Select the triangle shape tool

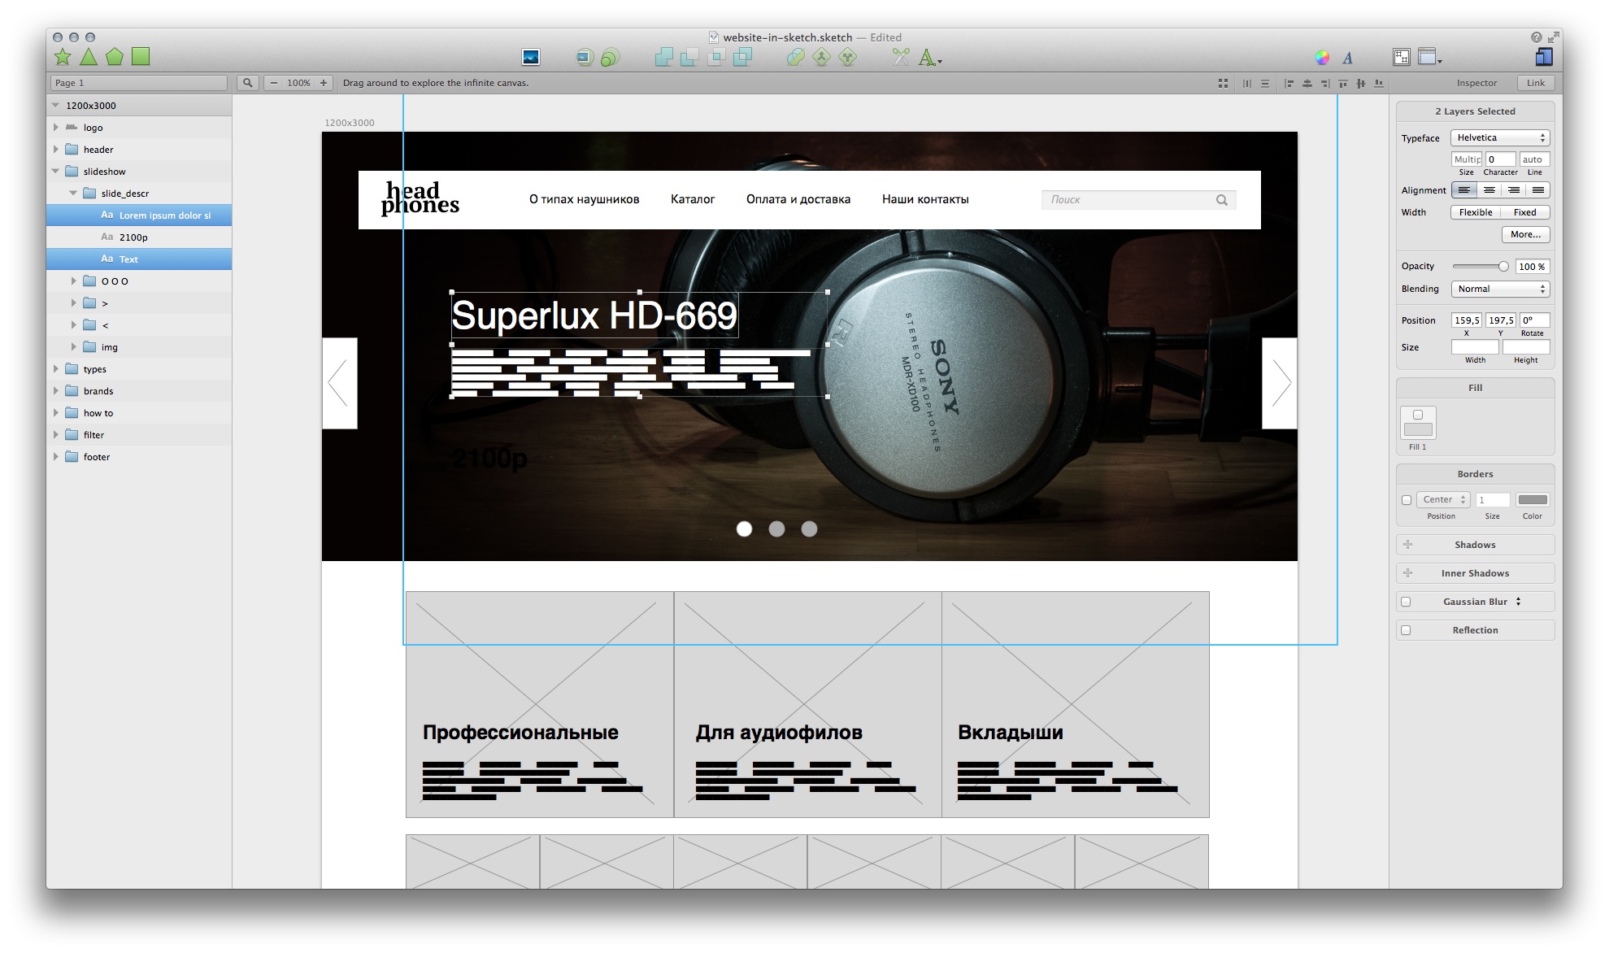89,56
